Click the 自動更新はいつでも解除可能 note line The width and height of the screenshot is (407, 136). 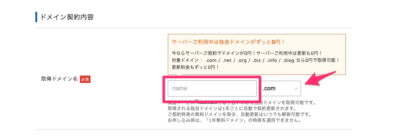click(239, 115)
